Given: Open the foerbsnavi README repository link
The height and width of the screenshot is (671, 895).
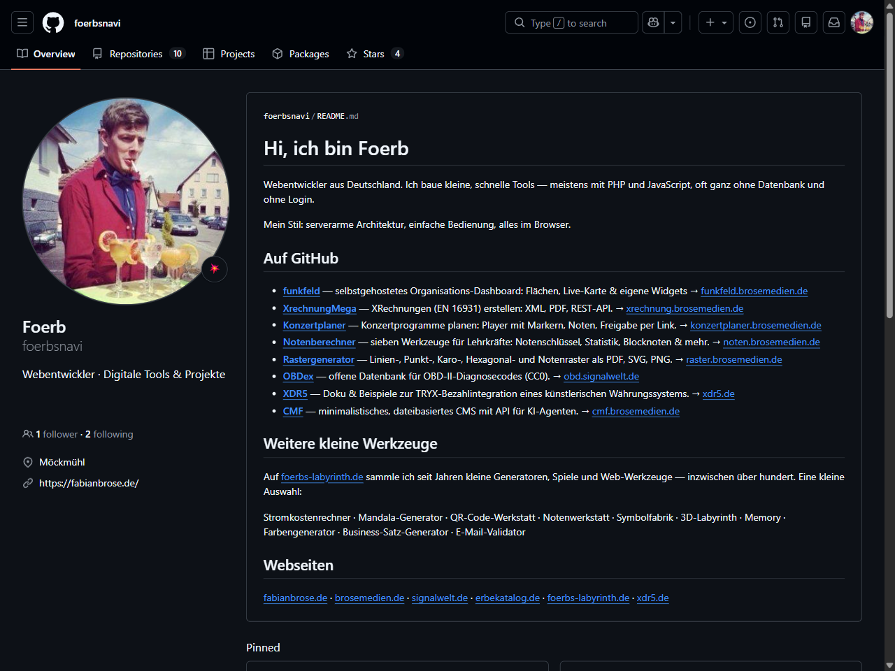Looking at the screenshot, I should [286, 116].
